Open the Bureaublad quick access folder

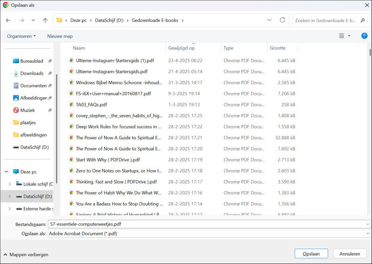click(32, 61)
